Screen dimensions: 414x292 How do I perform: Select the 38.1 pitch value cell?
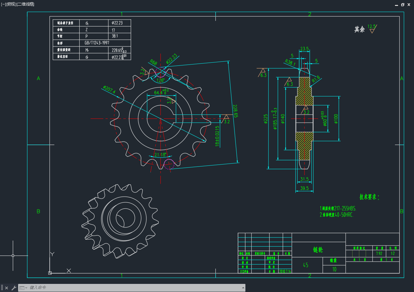click(x=115, y=36)
